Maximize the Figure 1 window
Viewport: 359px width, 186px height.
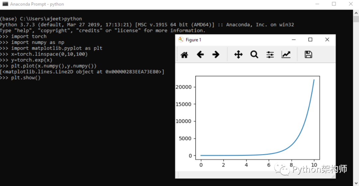click(310, 40)
